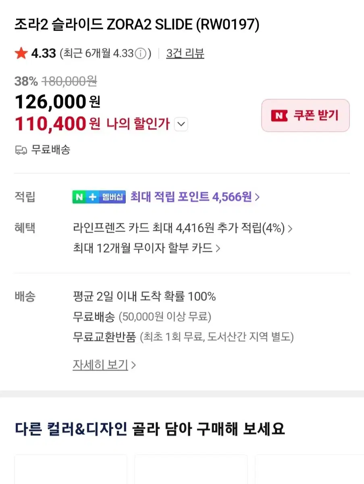Select the first color option thumbnail
This screenshot has width=364, height=484.
click(x=71, y=469)
